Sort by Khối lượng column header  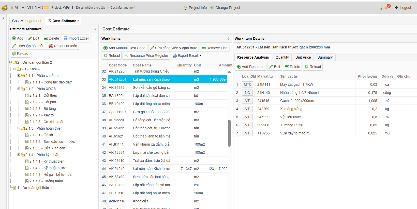coord(367,76)
